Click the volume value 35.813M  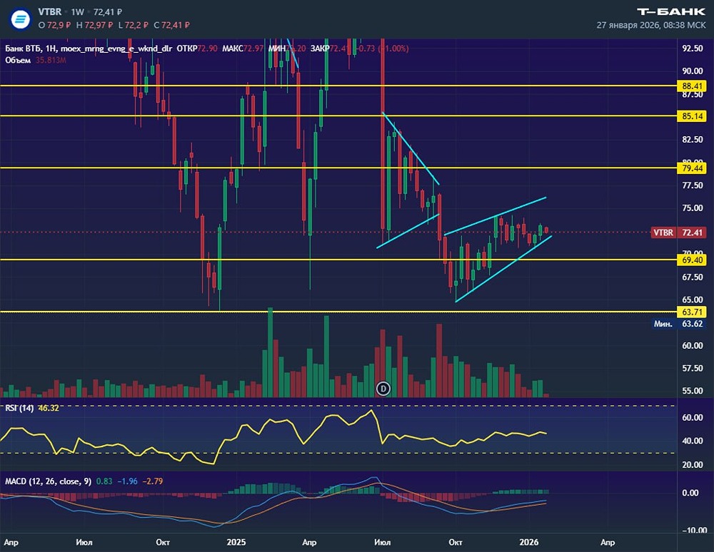pos(51,60)
